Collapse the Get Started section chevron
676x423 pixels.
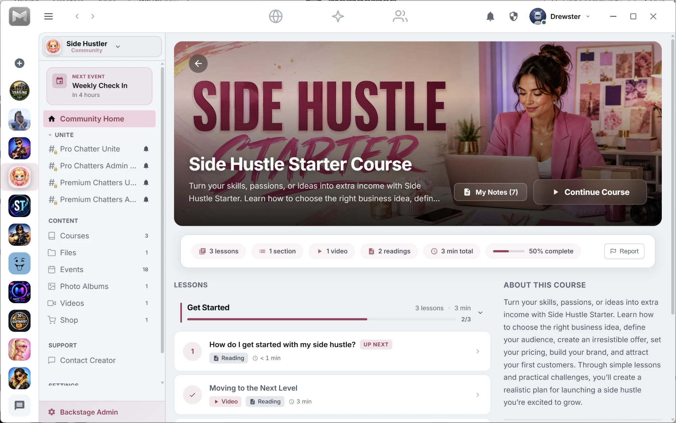480,313
